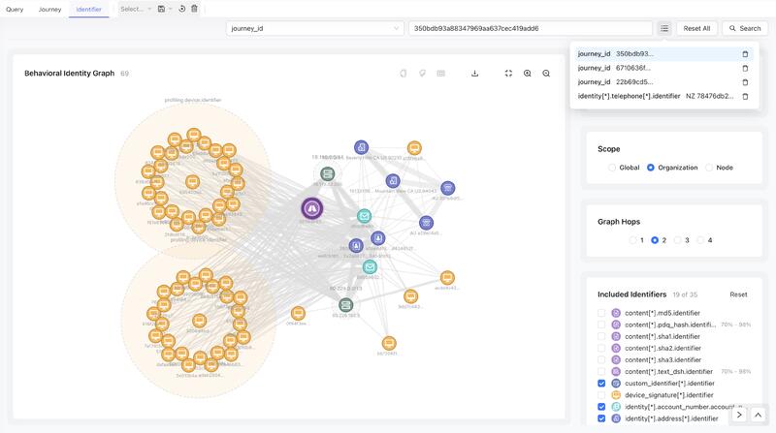
Task: Set Graph Hops to 4
Action: coord(700,240)
